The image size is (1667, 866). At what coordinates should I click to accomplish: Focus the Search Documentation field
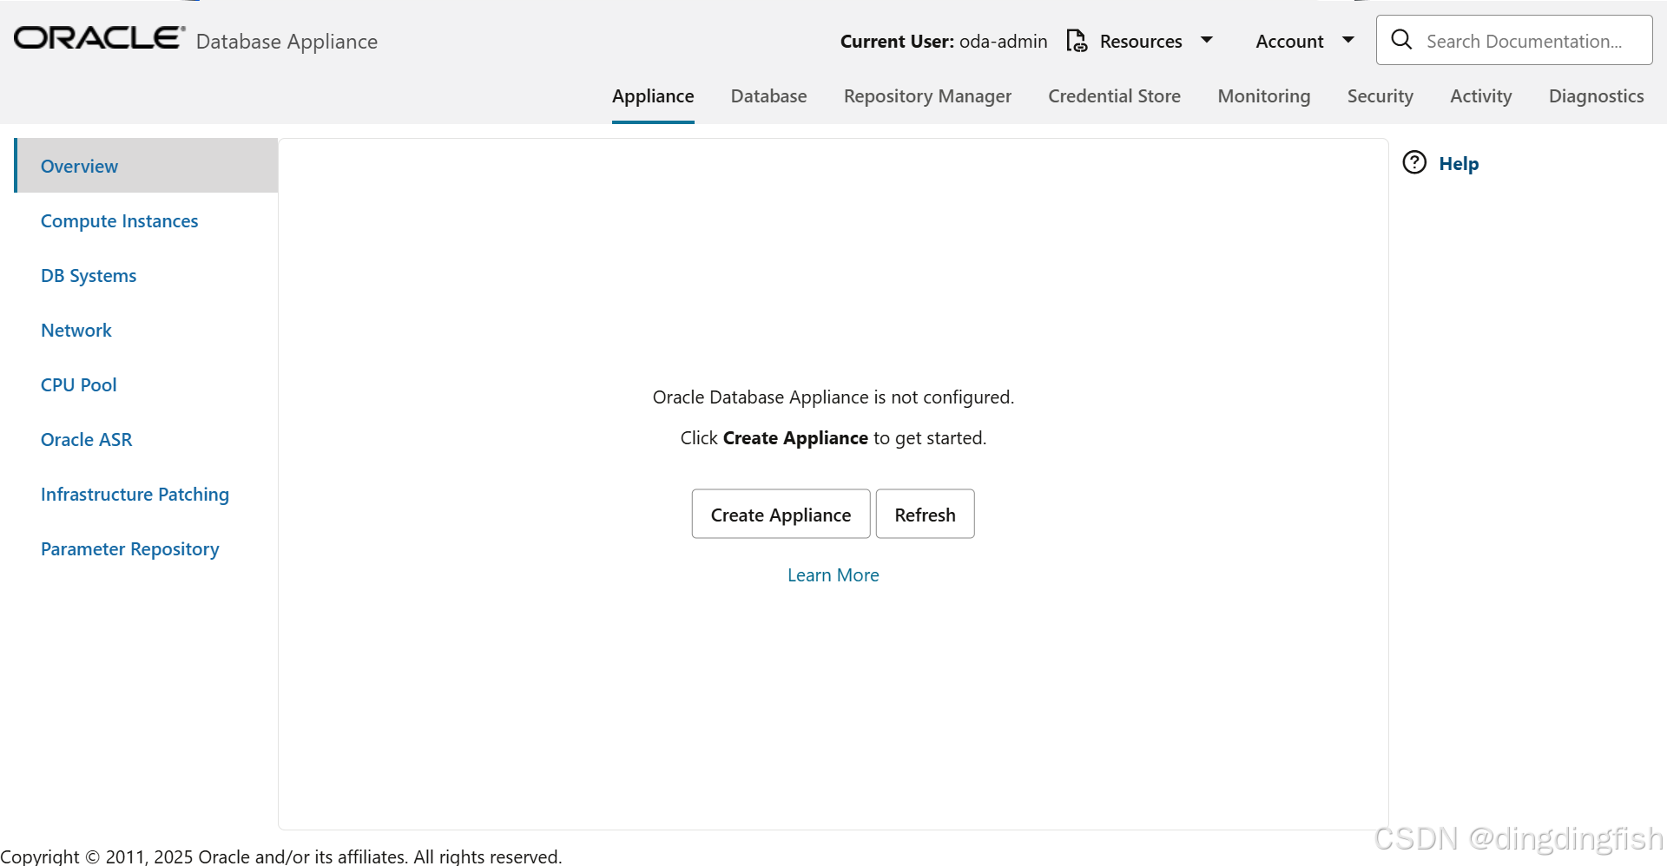pyautogui.click(x=1514, y=40)
